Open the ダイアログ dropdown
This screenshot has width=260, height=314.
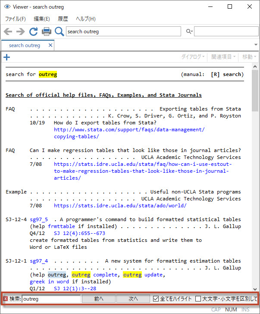click(193, 57)
